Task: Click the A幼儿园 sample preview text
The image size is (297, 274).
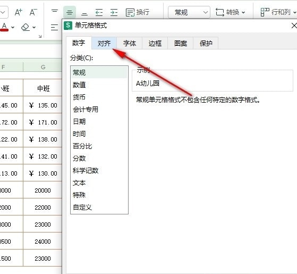Action: 148,83
